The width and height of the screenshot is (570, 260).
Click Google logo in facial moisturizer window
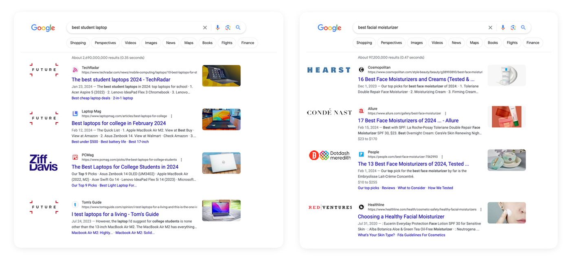coord(329,28)
